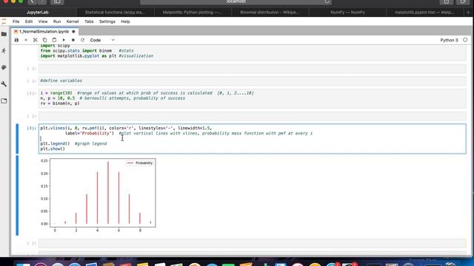Switch to Matplotlib Python plotting browser tab

(x=193, y=13)
